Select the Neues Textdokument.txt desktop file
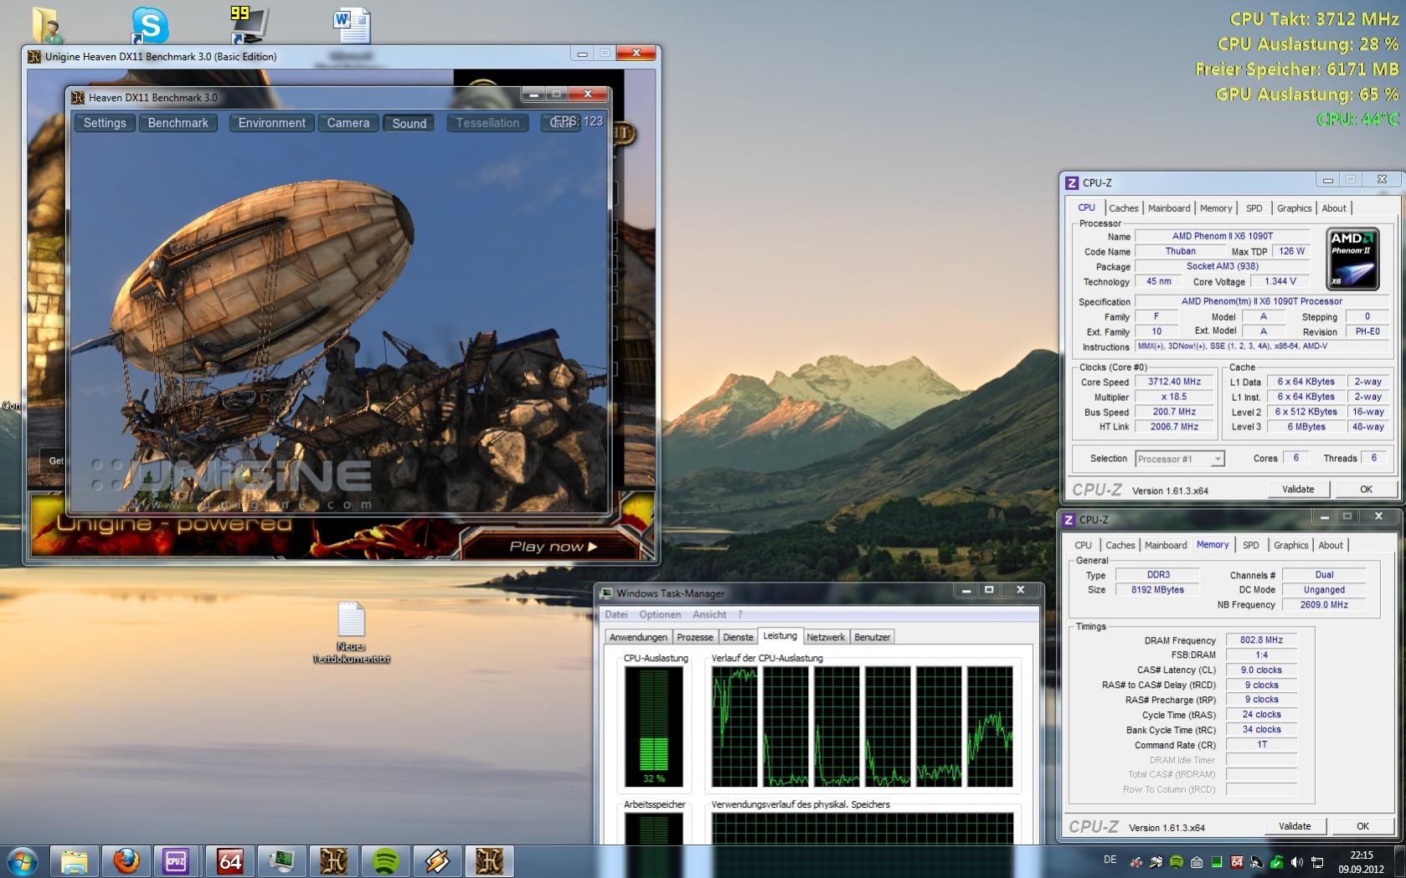 tap(352, 633)
